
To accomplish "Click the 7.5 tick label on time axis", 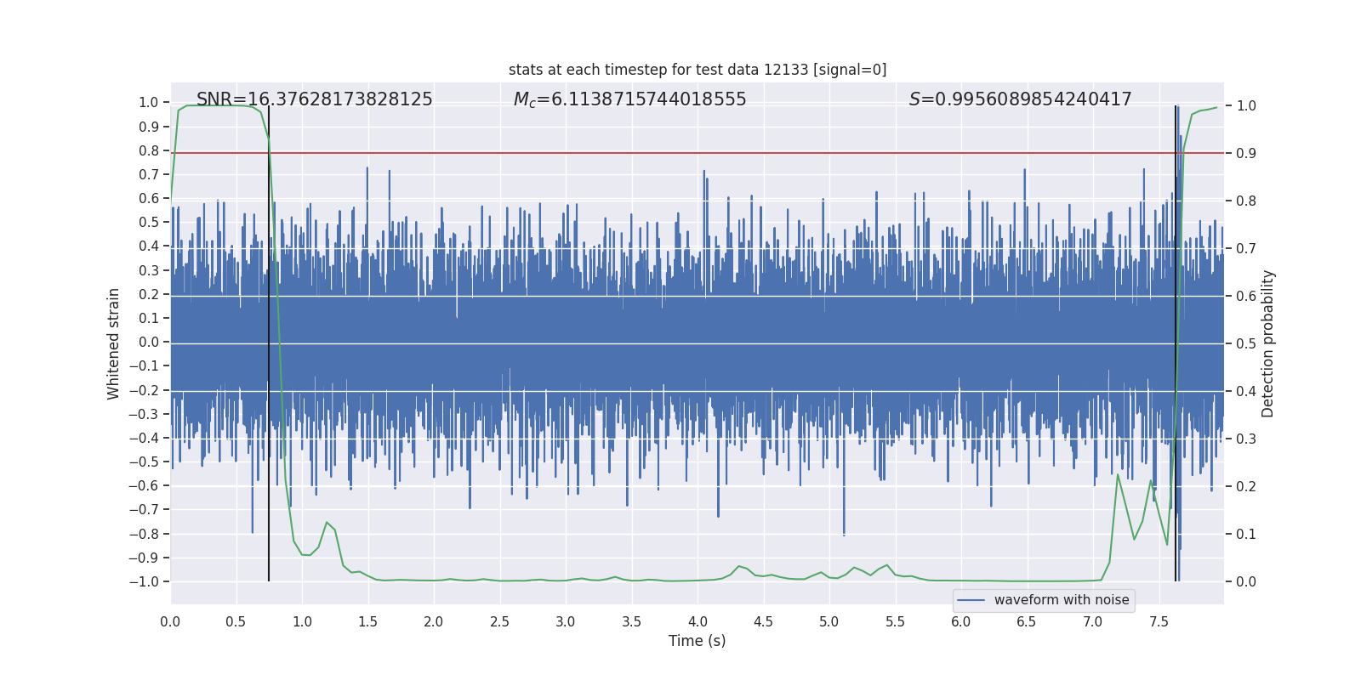I will point(1159,621).
